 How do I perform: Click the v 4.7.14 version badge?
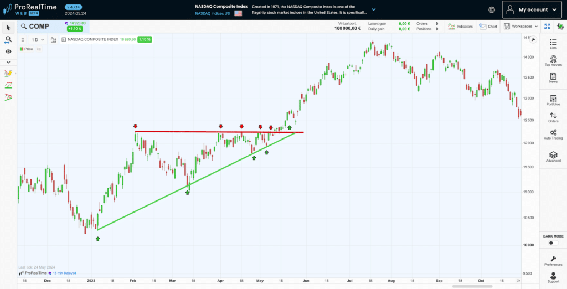(x=74, y=7)
